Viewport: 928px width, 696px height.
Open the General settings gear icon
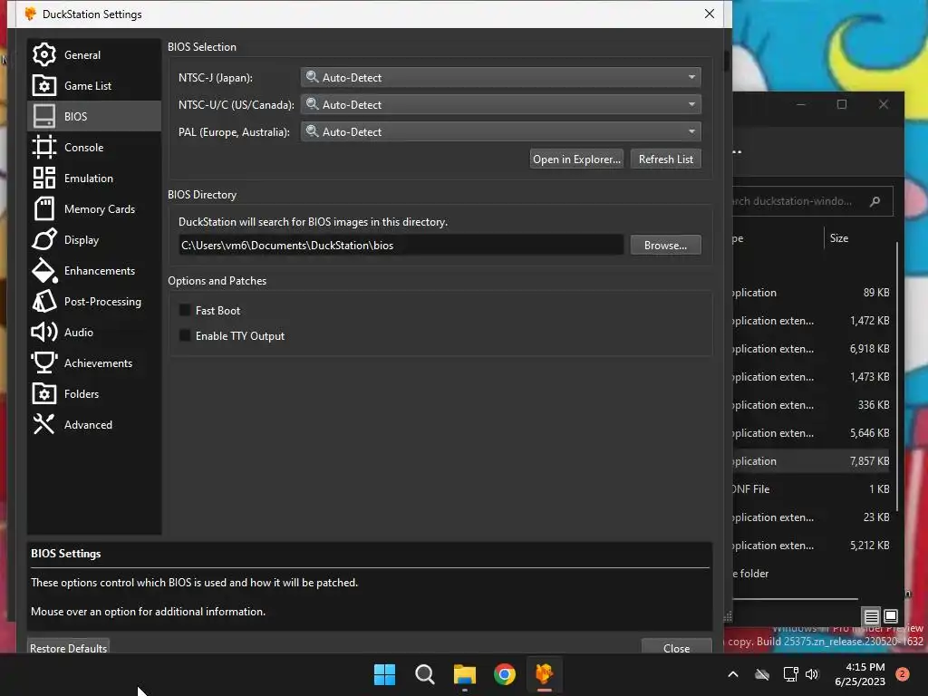point(43,54)
